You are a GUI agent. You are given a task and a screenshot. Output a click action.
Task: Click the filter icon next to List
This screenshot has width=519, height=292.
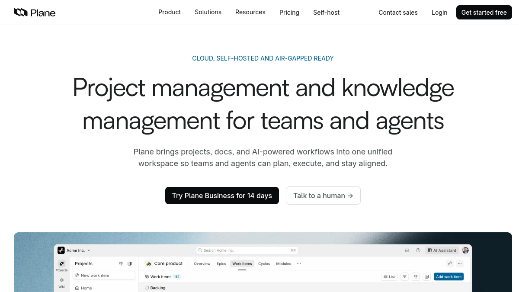click(404, 276)
